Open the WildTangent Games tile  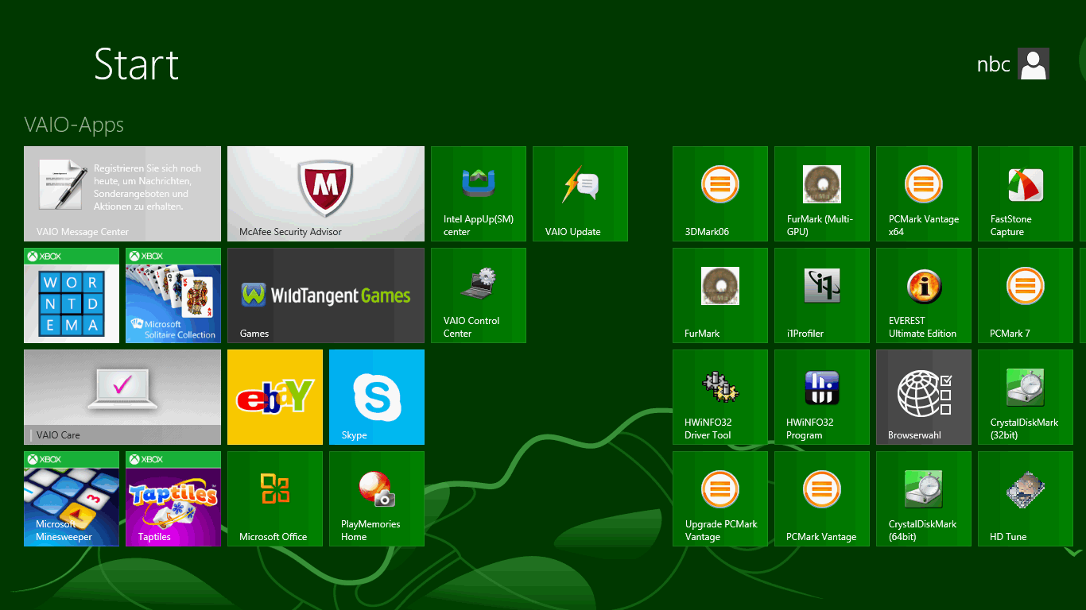click(326, 295)
